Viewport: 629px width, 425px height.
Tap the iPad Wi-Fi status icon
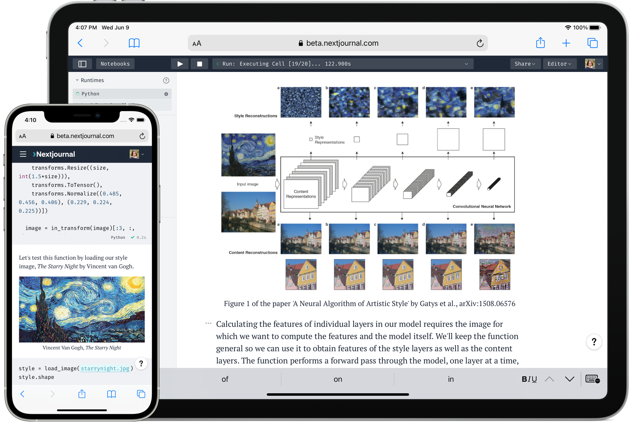point(568,28)
